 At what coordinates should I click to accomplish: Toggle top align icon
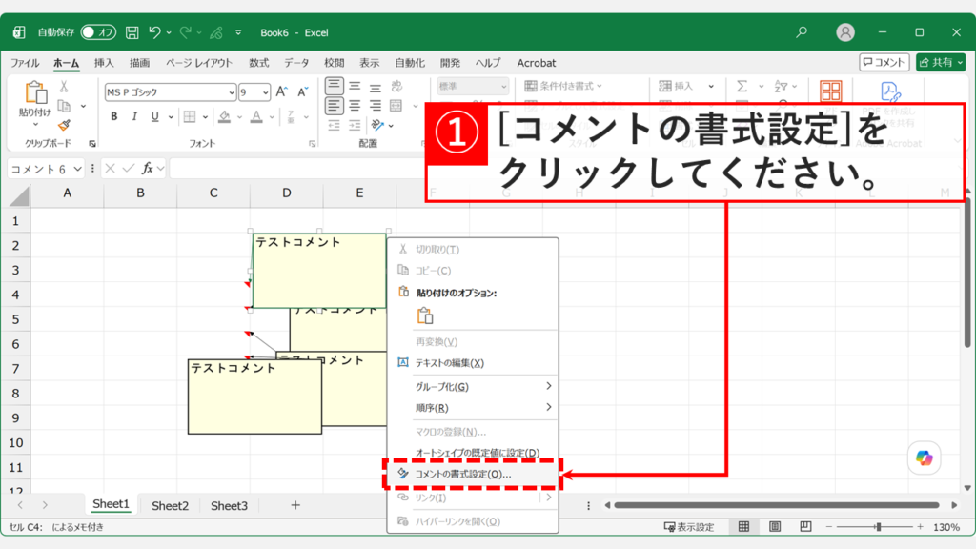coord(334,86)
